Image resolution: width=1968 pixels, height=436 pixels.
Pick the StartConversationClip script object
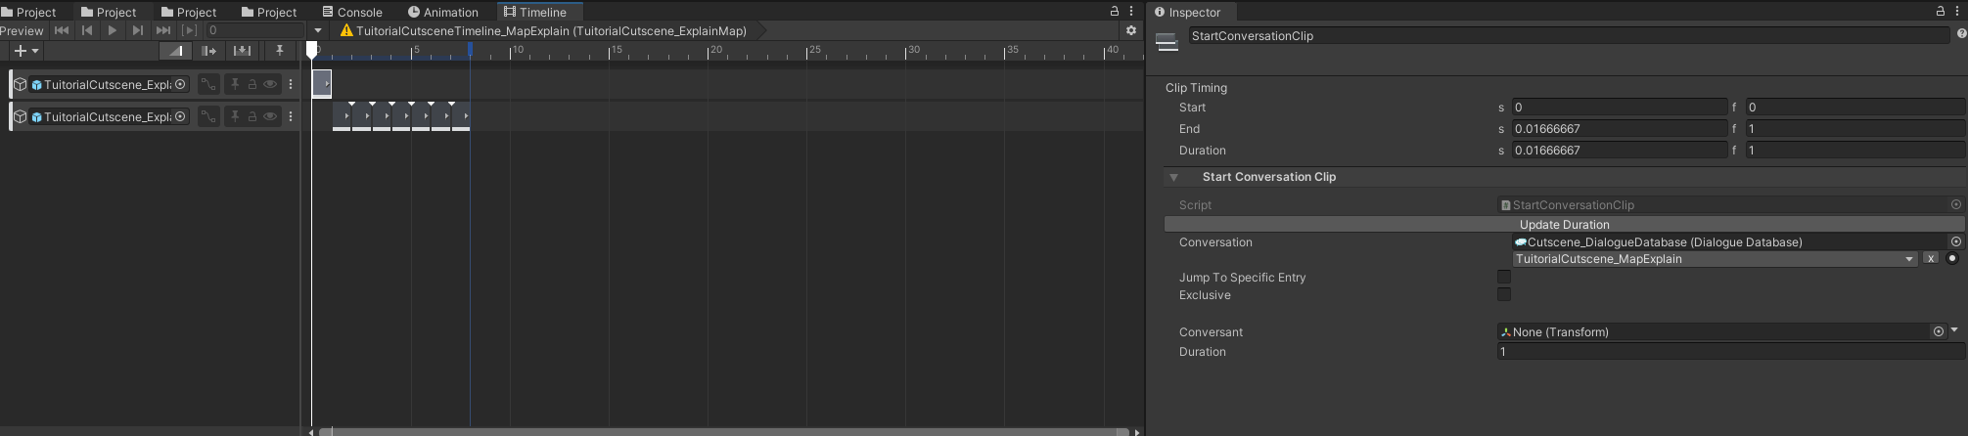point(1955,204)
